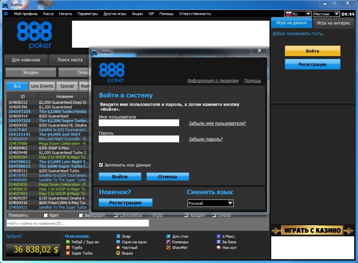Open the 'Мой профиль' menu
Image resolution: width=358 pixels, height=263 pixels.
pos(26,14)
